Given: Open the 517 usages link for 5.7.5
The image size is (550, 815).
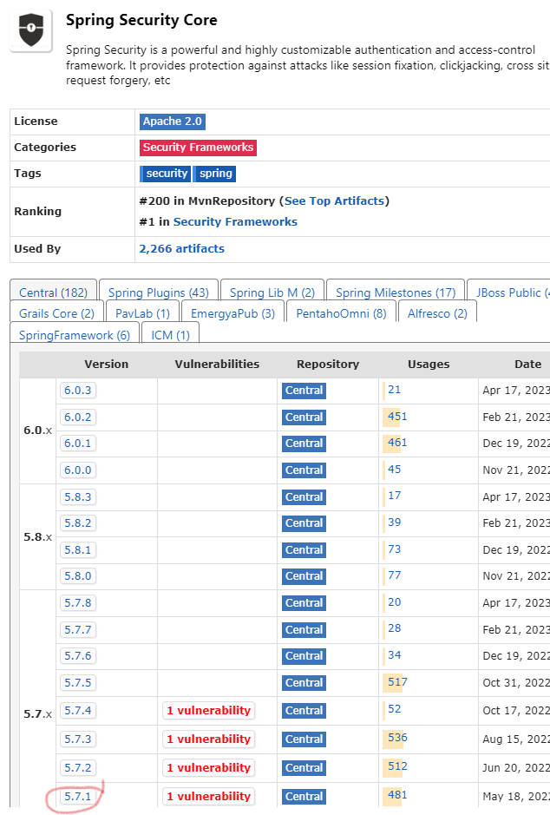Looking at the screenshot, I should click(397, 682).
